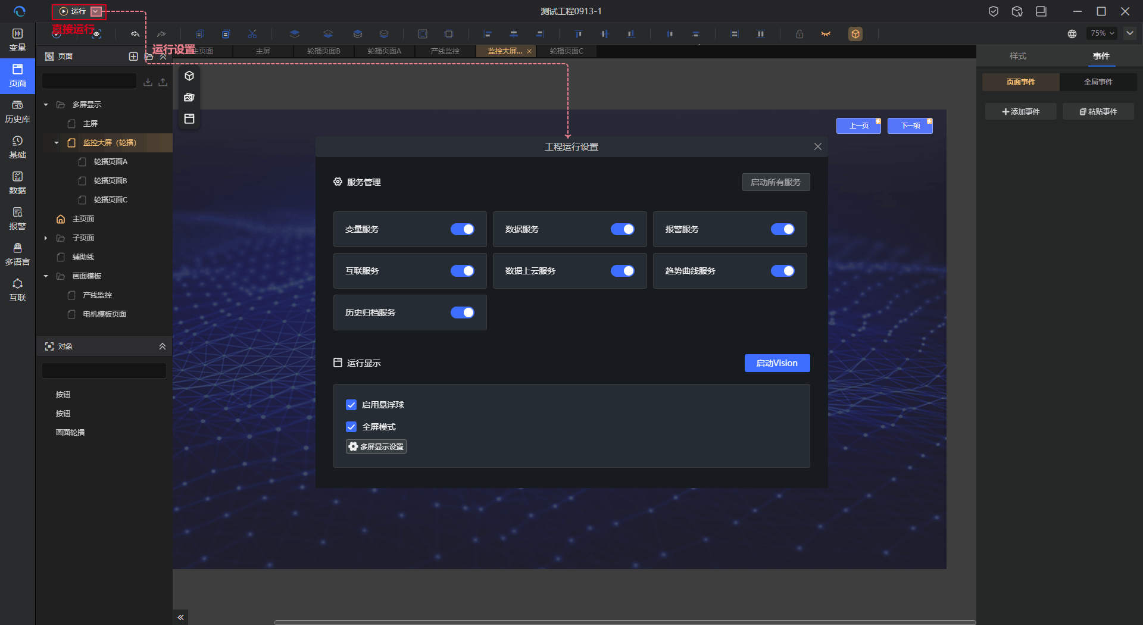Click the paste icon in toolbar

point(226,34)
